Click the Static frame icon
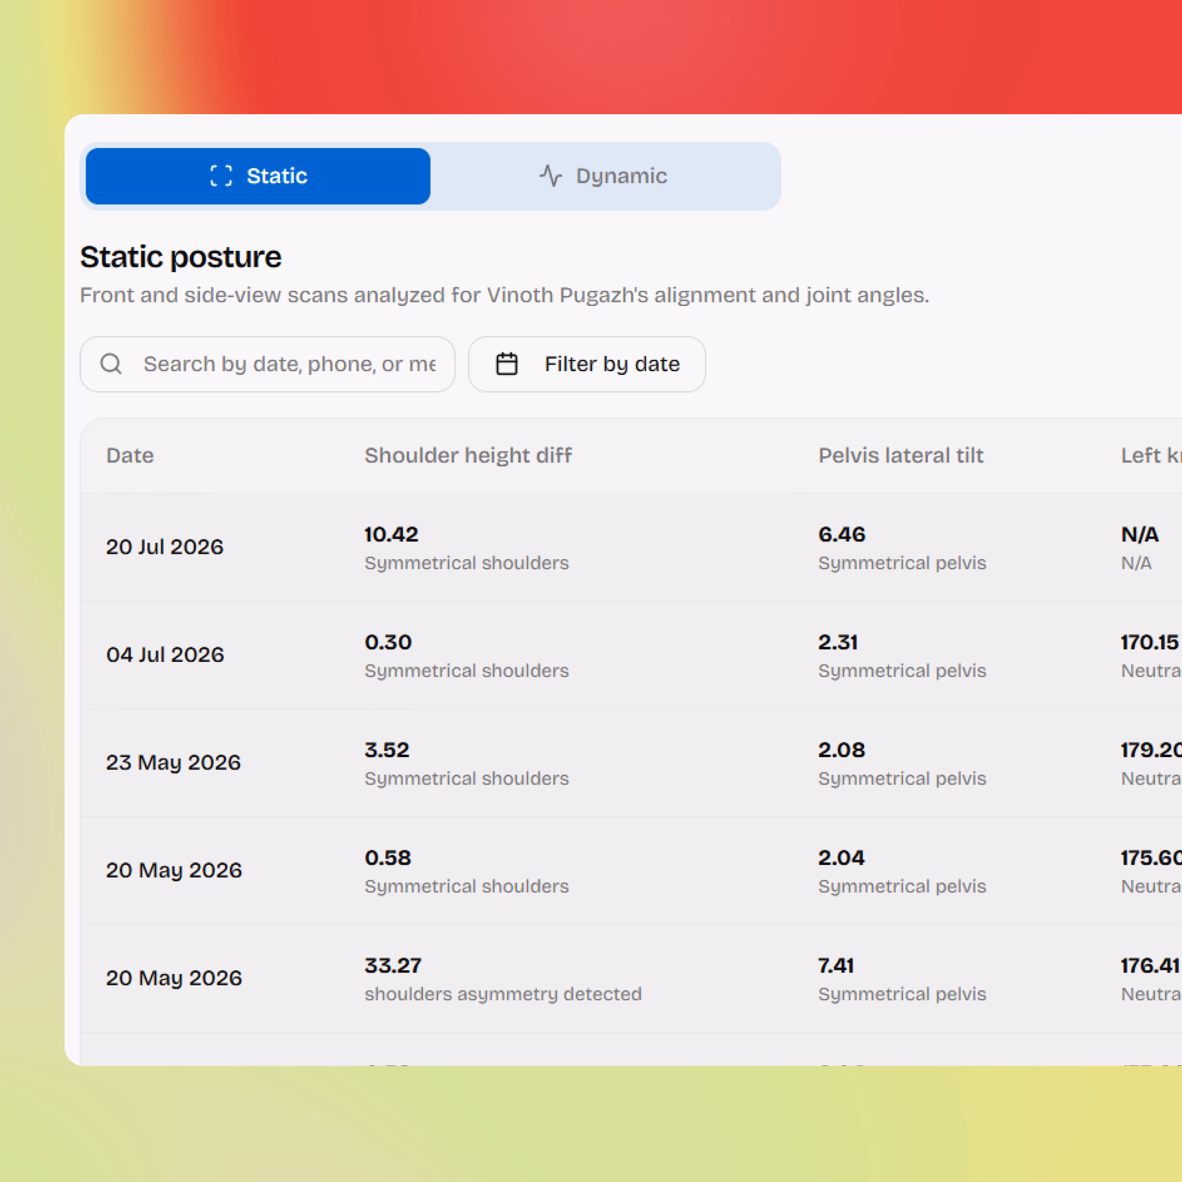Screen dimensions: 1182x1182 tap(221, 176)
